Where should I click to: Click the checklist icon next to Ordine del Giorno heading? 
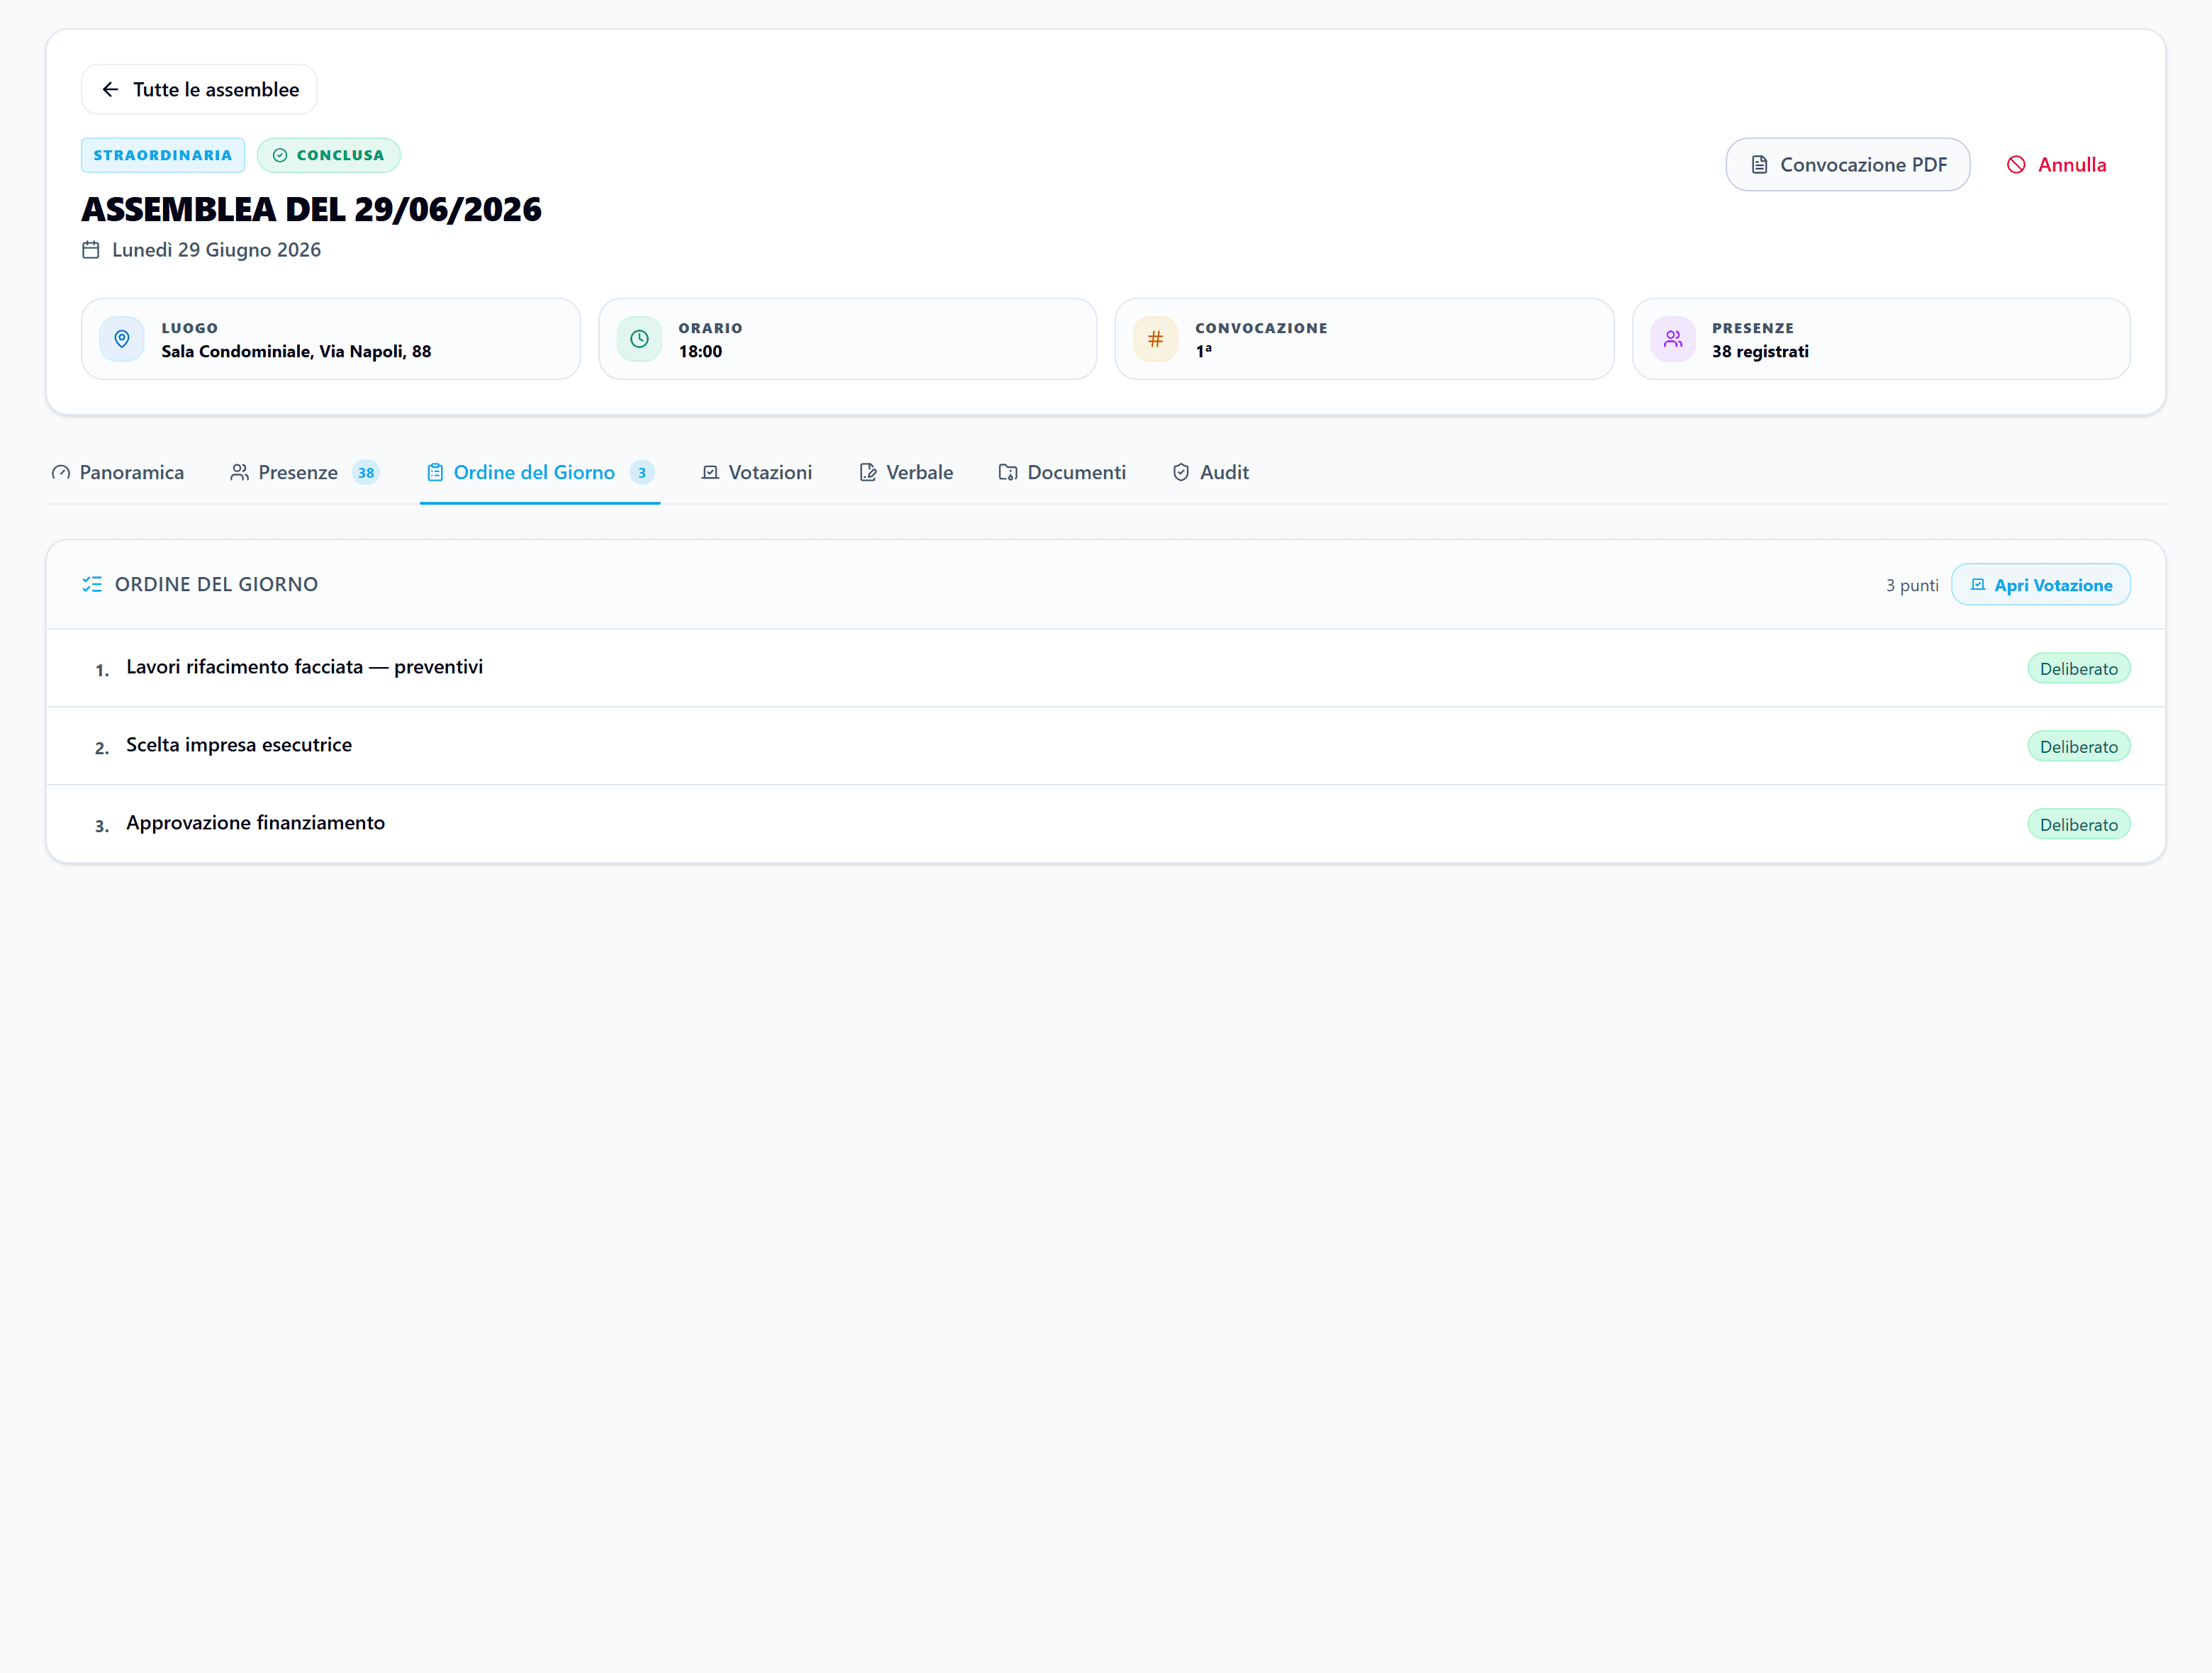tap(92, 584)
